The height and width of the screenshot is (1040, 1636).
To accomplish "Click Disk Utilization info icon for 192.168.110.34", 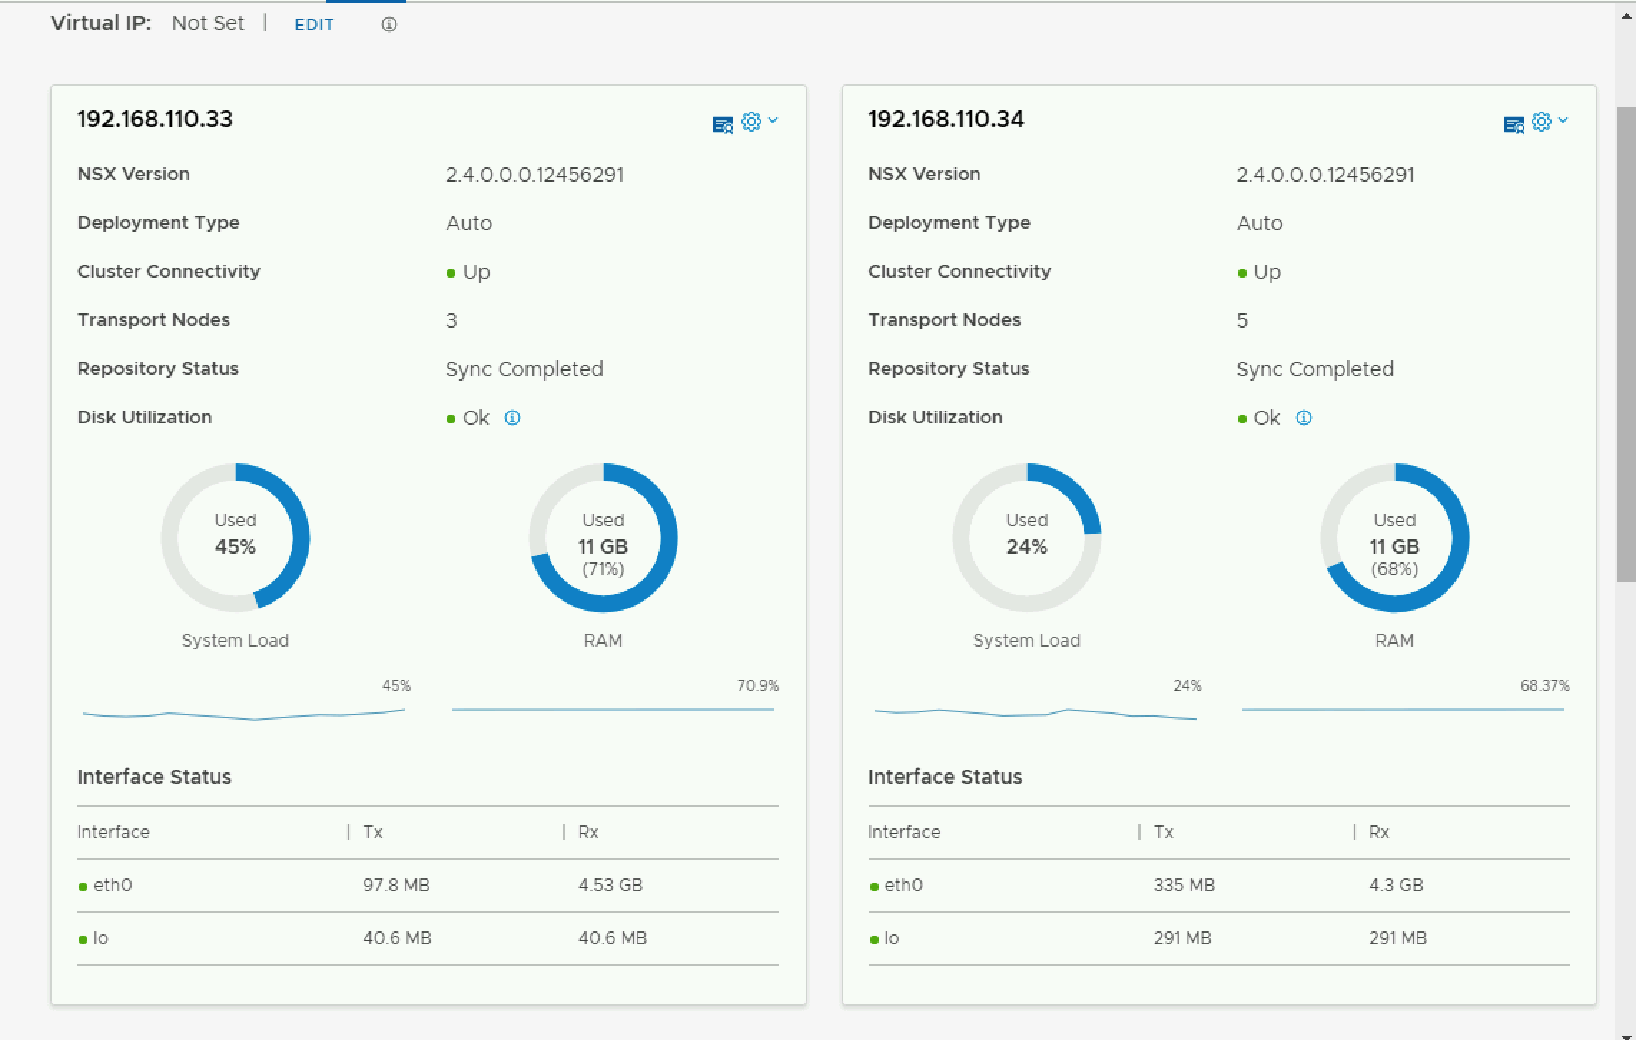I will pos(1304,418).
